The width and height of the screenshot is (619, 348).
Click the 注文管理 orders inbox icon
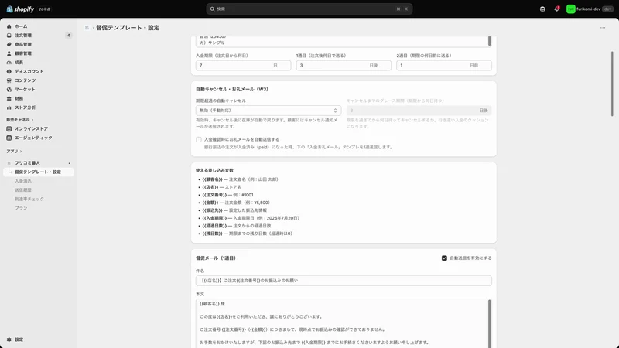click(x=9, y=36)
